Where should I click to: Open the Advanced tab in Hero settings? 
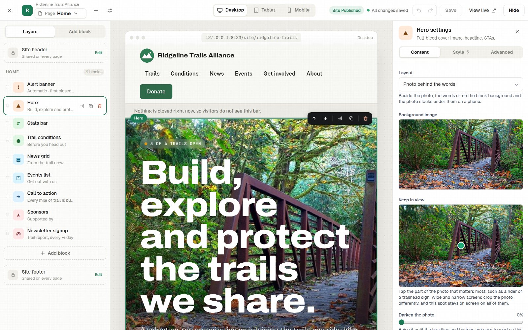(x=502, y=52)
